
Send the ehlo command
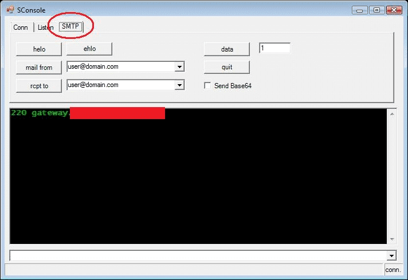89,49
